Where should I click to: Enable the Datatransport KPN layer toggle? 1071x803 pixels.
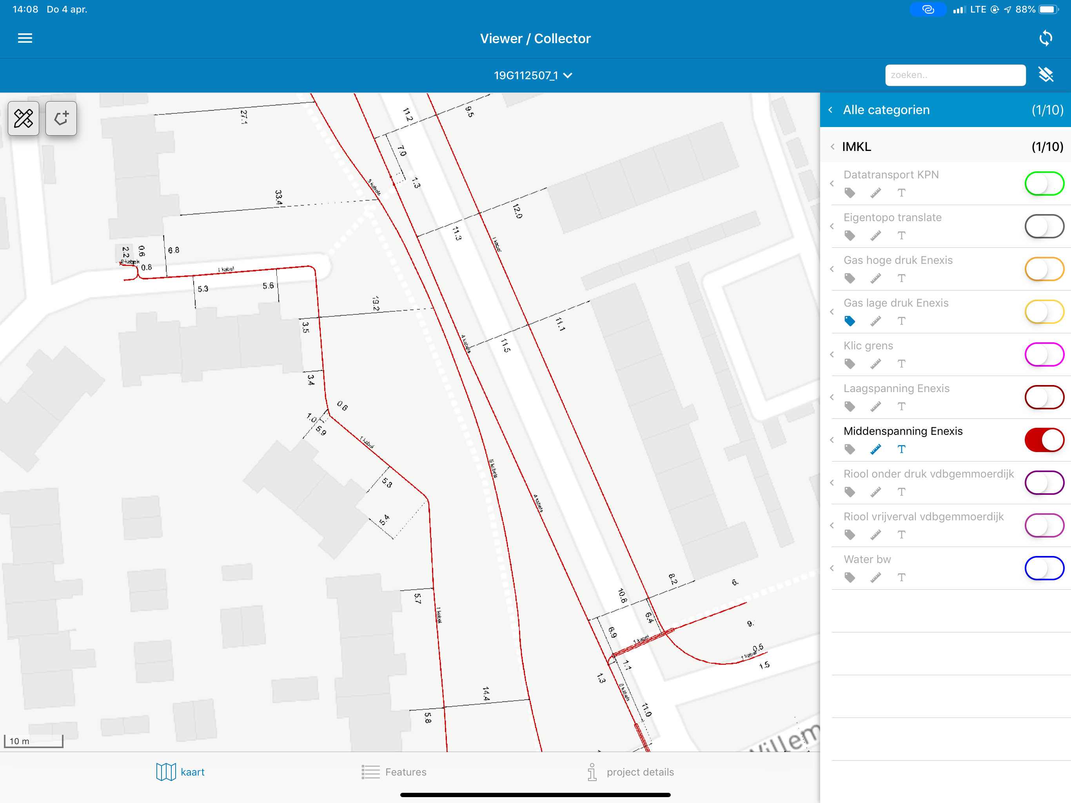(1044, 183)
